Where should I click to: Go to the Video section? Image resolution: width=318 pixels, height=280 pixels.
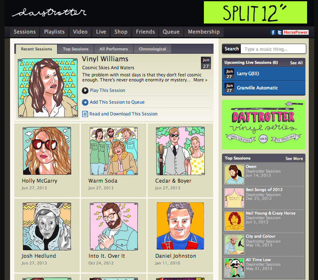pyautogui.click(x=80, y=32)
